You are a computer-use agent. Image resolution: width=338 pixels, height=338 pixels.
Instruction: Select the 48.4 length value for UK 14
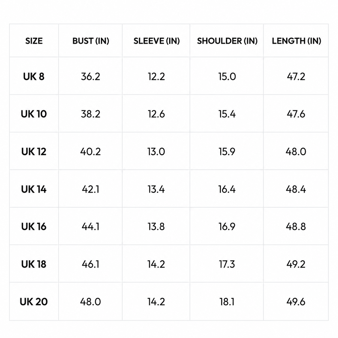[x=296, y=189]
